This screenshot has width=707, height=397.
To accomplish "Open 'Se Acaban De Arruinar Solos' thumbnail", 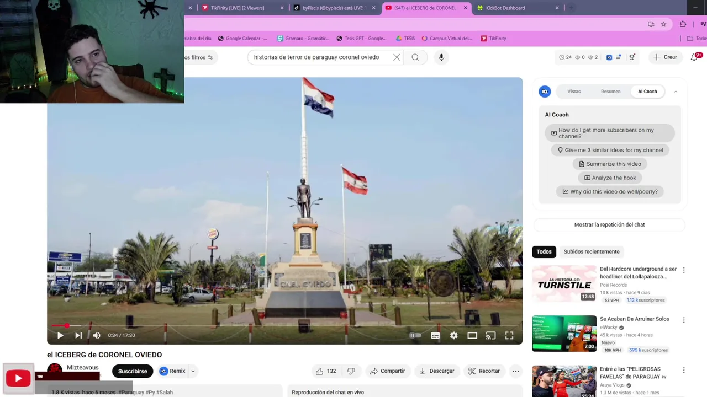I will click(564, 334).
